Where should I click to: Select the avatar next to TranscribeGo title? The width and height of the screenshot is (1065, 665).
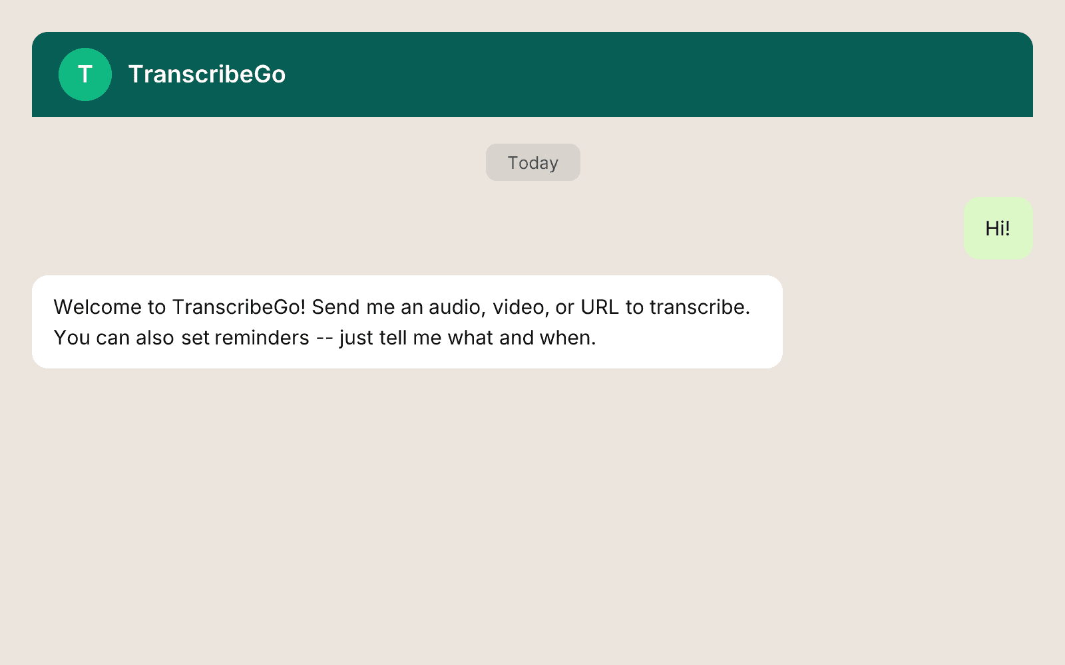85,74
